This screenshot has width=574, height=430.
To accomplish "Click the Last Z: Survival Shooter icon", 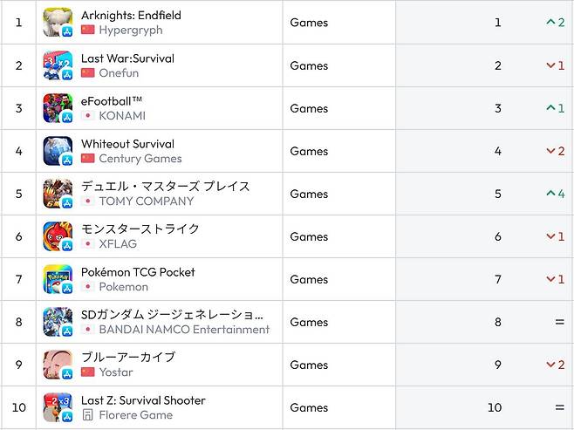I will (x=58, y=407).
